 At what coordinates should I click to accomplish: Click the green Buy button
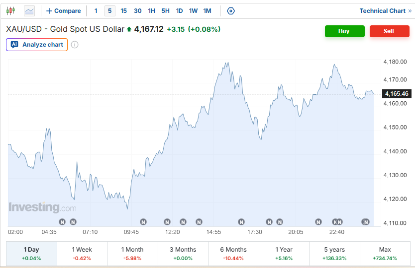coord(345,31)
